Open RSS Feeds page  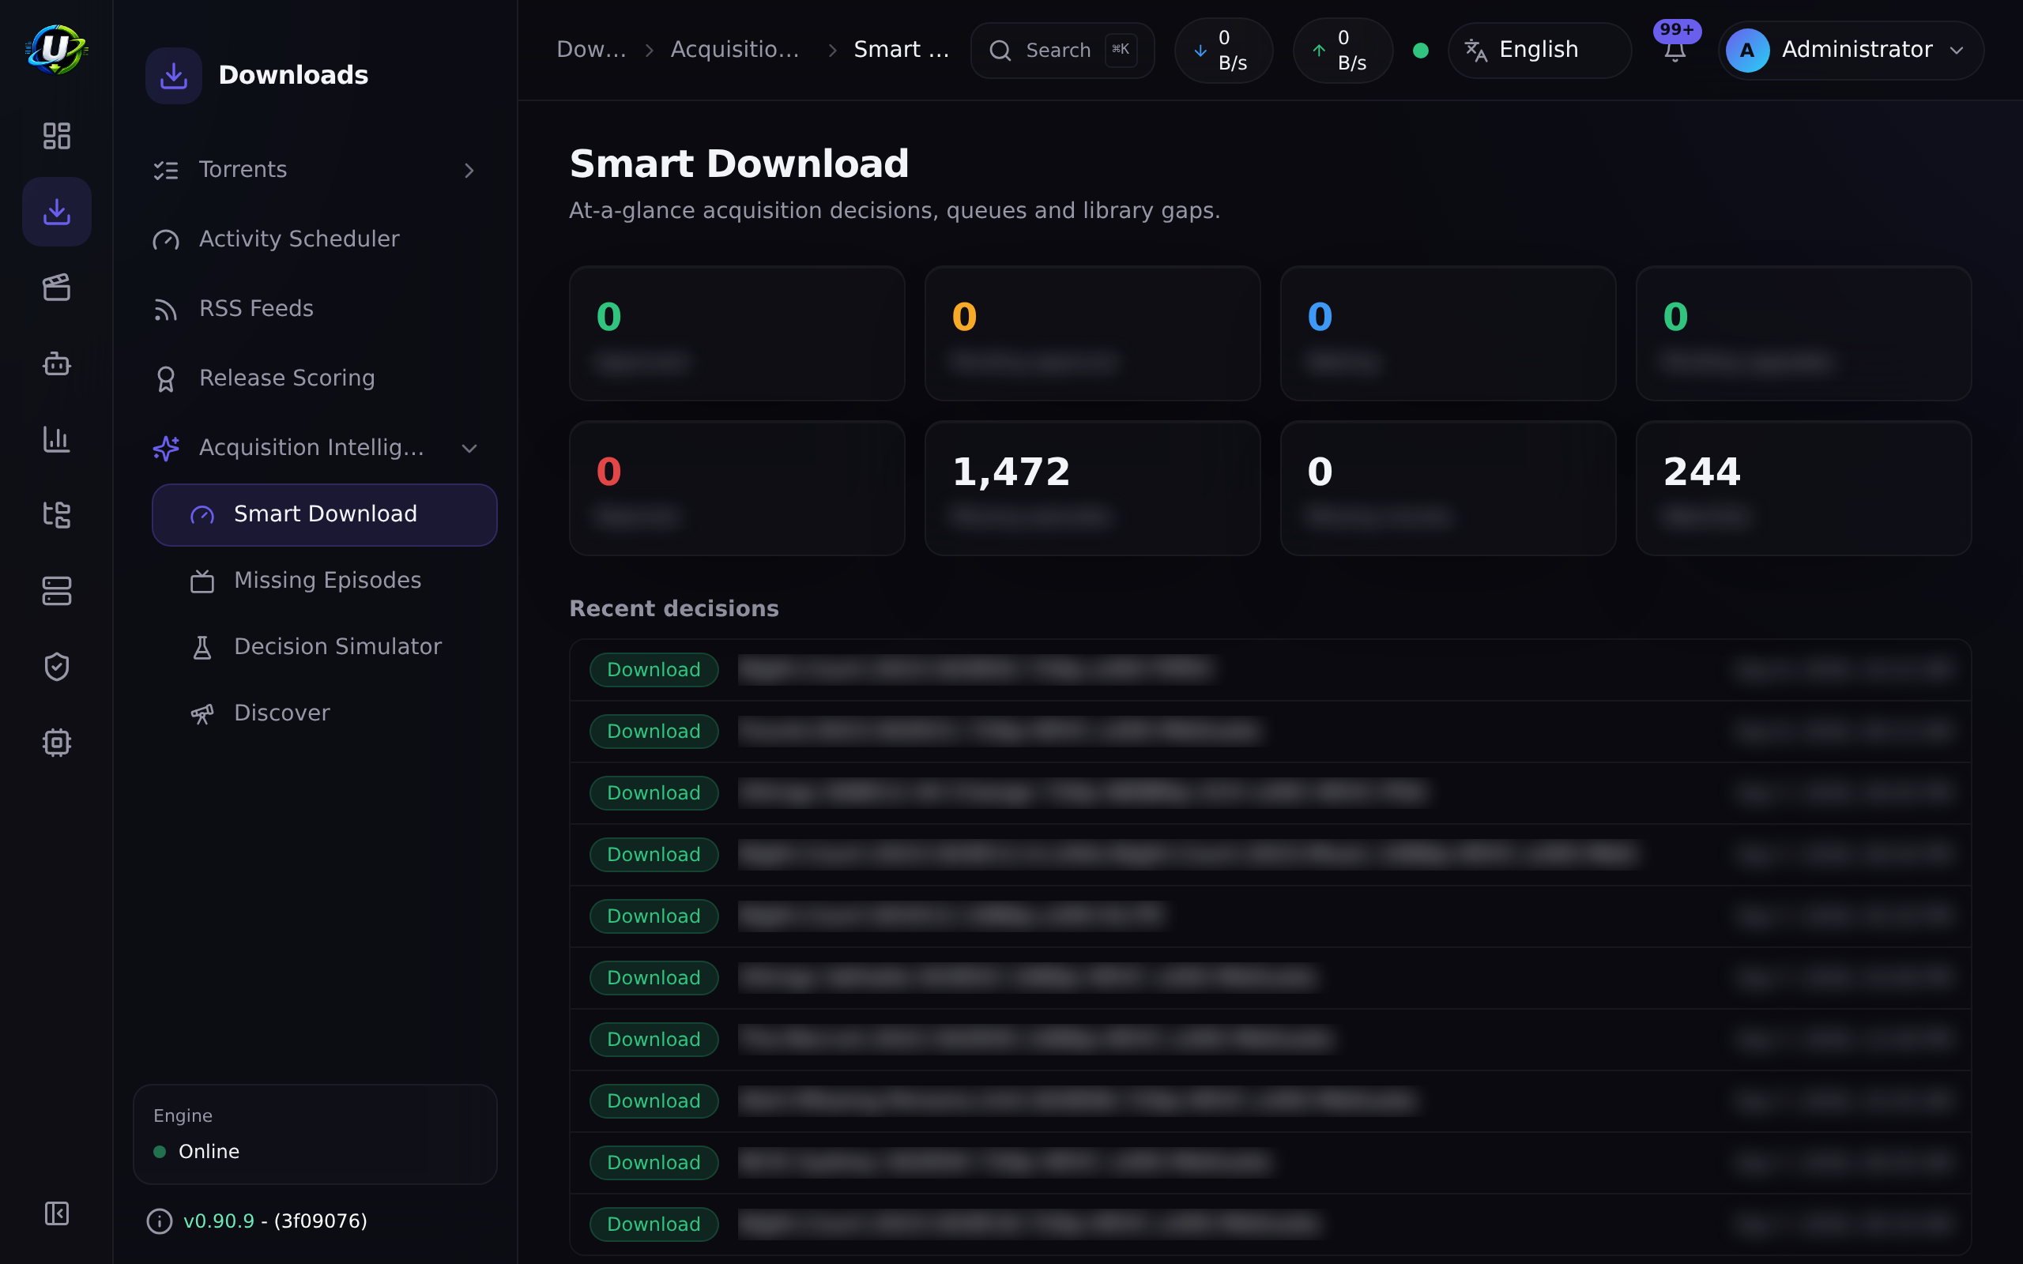coord(316,308)
